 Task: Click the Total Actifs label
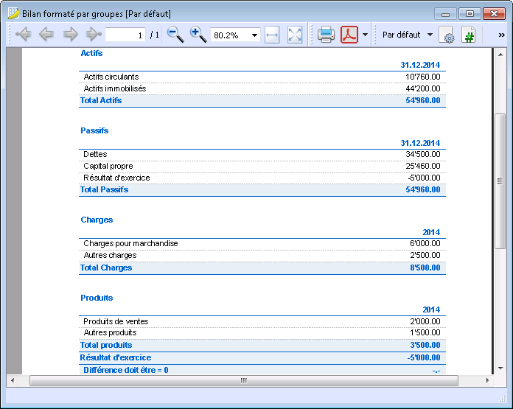(x=101, y=100)
